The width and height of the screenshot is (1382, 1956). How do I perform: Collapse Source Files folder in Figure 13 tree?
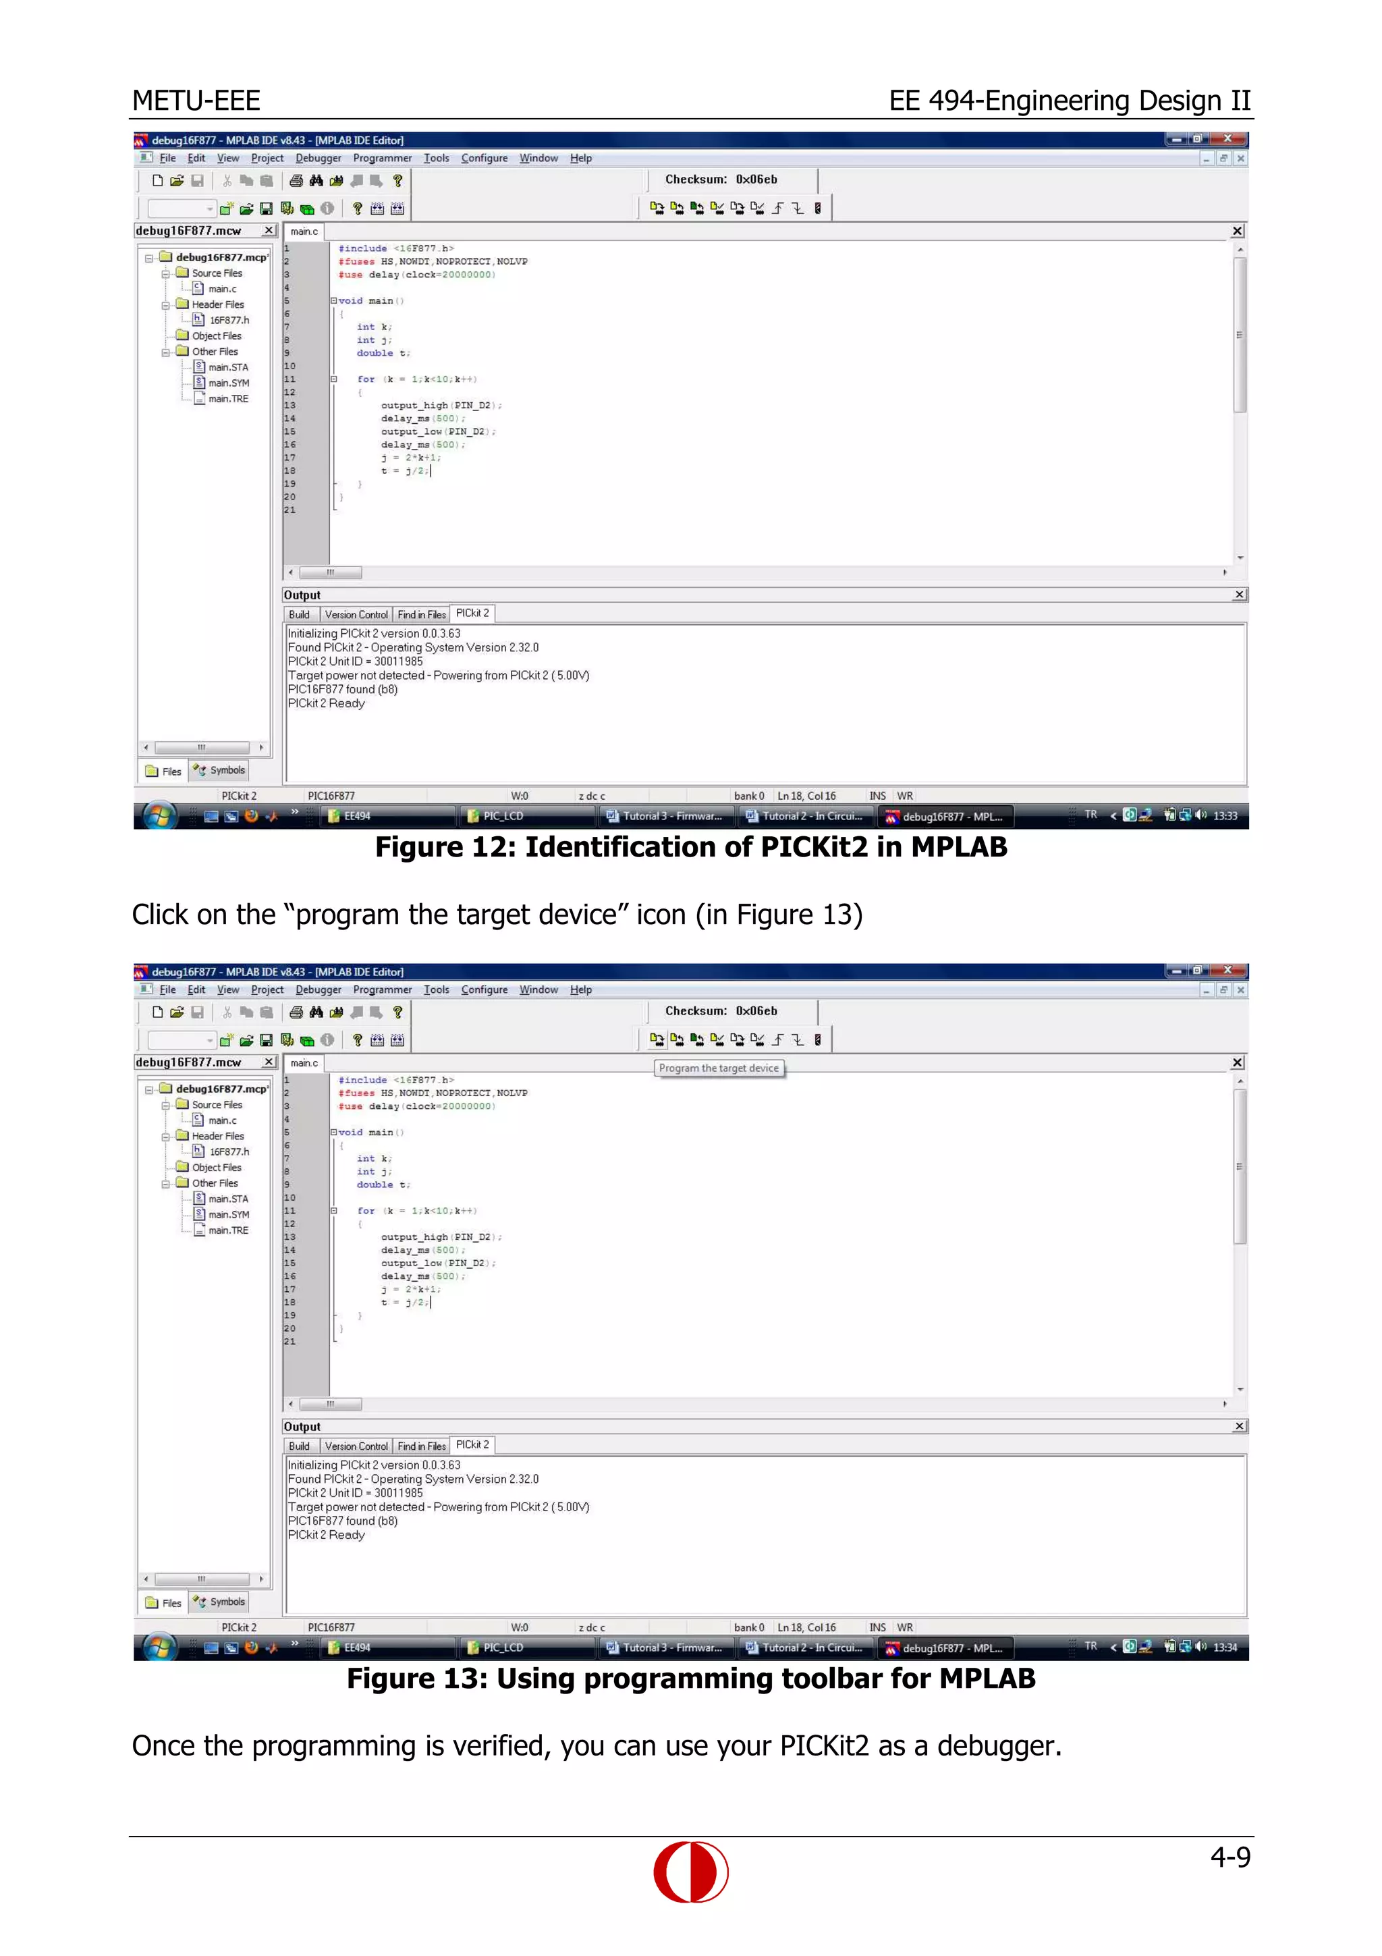click(166, 1105)
